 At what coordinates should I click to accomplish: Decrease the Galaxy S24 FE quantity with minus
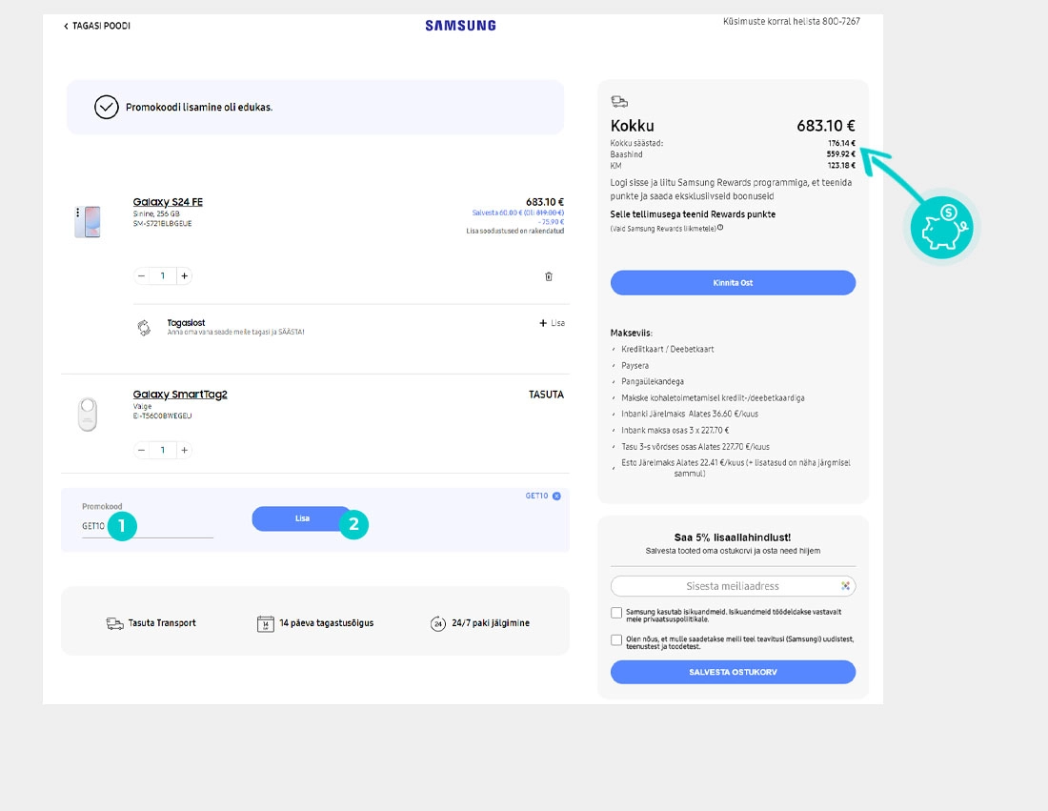142,275
